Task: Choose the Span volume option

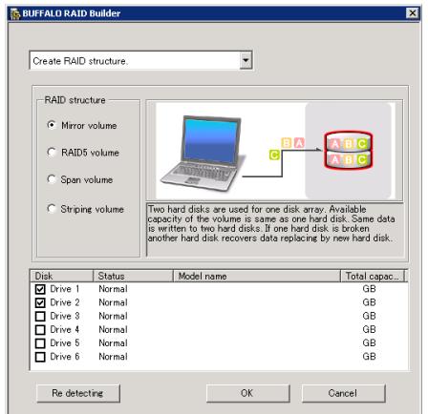Action: 52,179
